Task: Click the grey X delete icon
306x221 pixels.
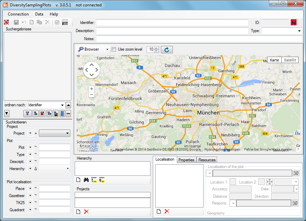Action: tap(47, 22)
